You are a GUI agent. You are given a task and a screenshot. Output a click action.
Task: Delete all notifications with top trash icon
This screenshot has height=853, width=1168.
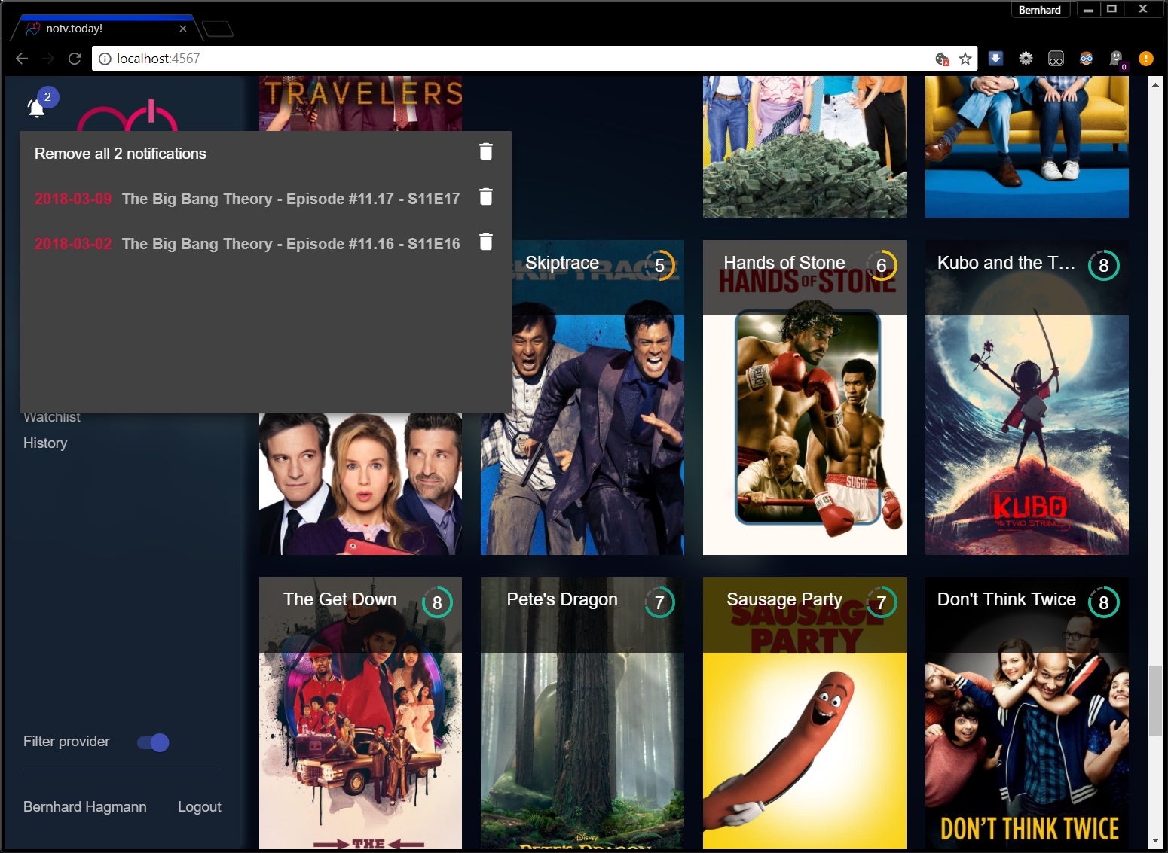click(486, 152)
